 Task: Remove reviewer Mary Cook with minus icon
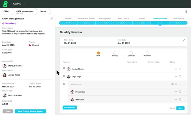click(x=180, y=99)
